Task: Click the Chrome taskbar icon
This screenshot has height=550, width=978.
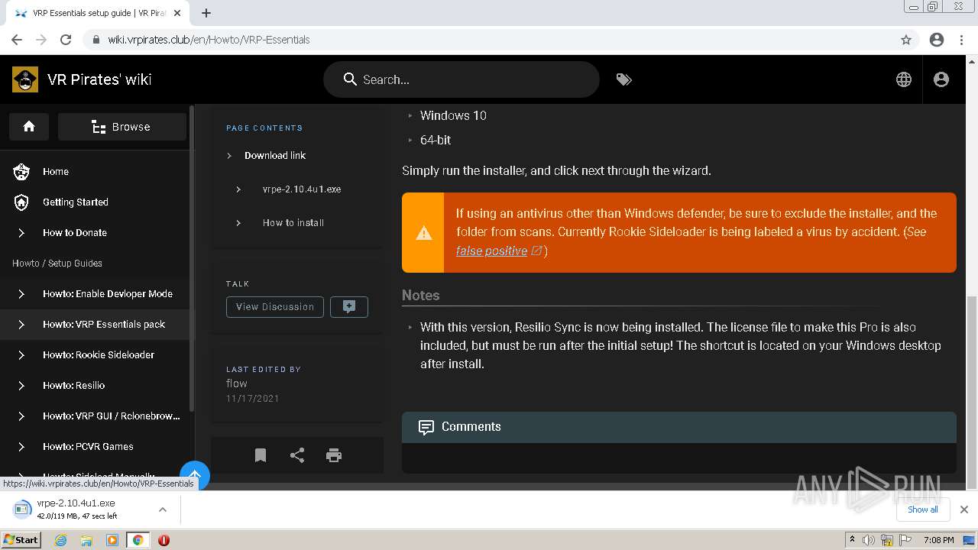Action: 138,540
